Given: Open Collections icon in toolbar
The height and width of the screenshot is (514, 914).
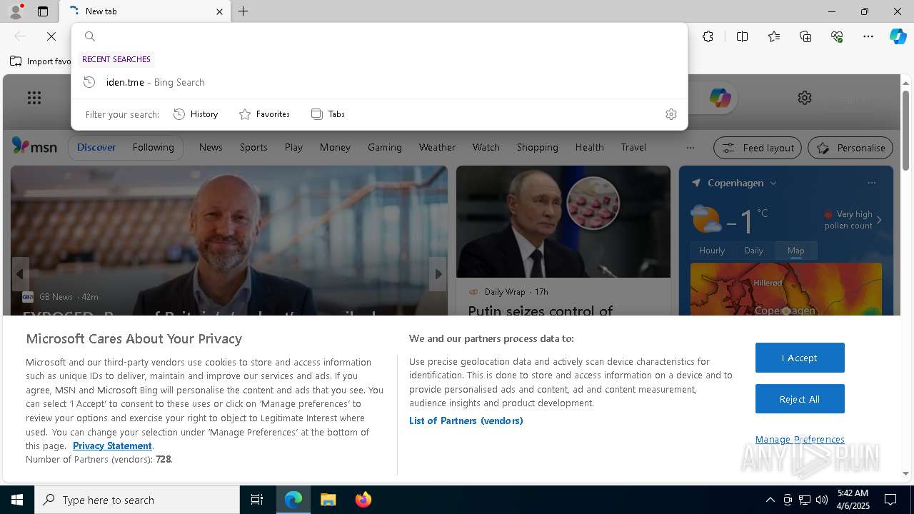Looking at the screenshot, I should (805, 36).
